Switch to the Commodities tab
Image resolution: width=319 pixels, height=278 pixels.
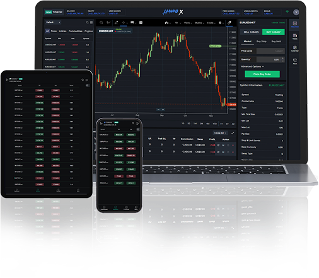coord(76,31)
